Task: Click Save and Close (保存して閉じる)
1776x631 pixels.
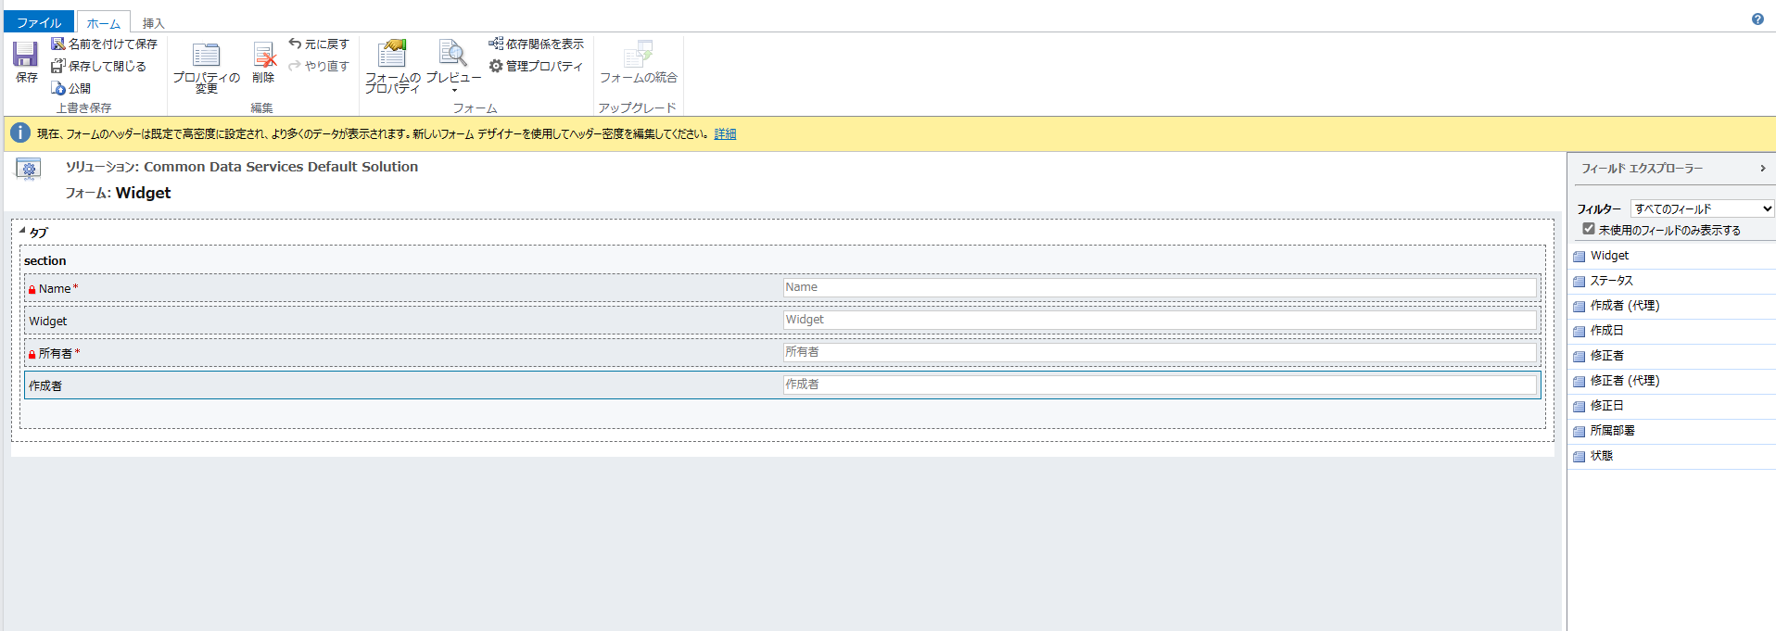Action: pyautogui.click(x=98, y=66)
